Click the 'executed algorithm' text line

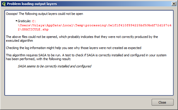point(19,41)
